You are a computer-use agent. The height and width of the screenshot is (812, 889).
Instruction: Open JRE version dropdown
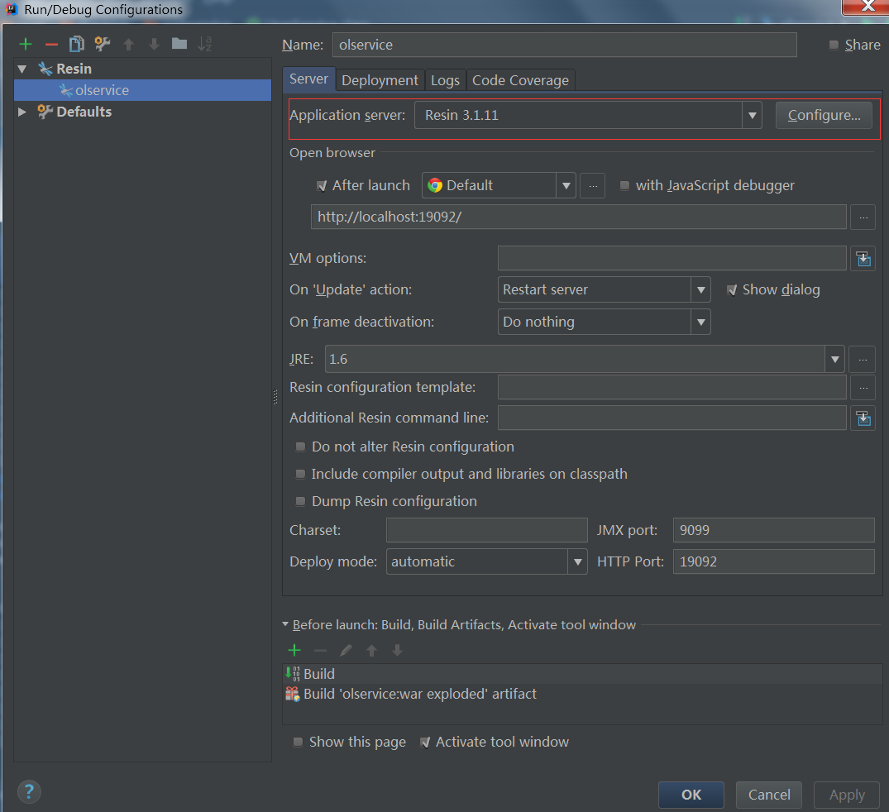pos(834,360)
